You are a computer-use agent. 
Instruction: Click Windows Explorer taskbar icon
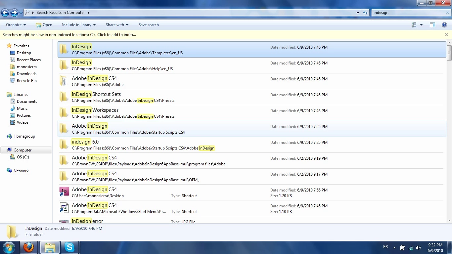(50, 247)
